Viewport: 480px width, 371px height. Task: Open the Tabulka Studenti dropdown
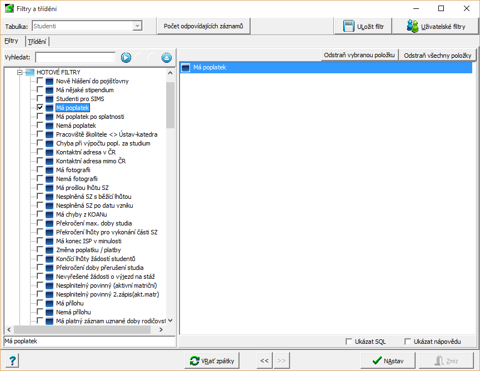pos(137,26)
